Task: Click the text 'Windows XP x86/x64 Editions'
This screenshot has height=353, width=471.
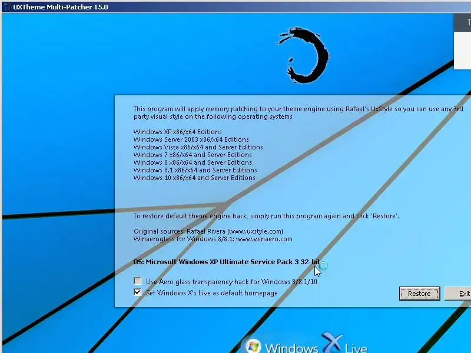Action: [x=178, y=132]
